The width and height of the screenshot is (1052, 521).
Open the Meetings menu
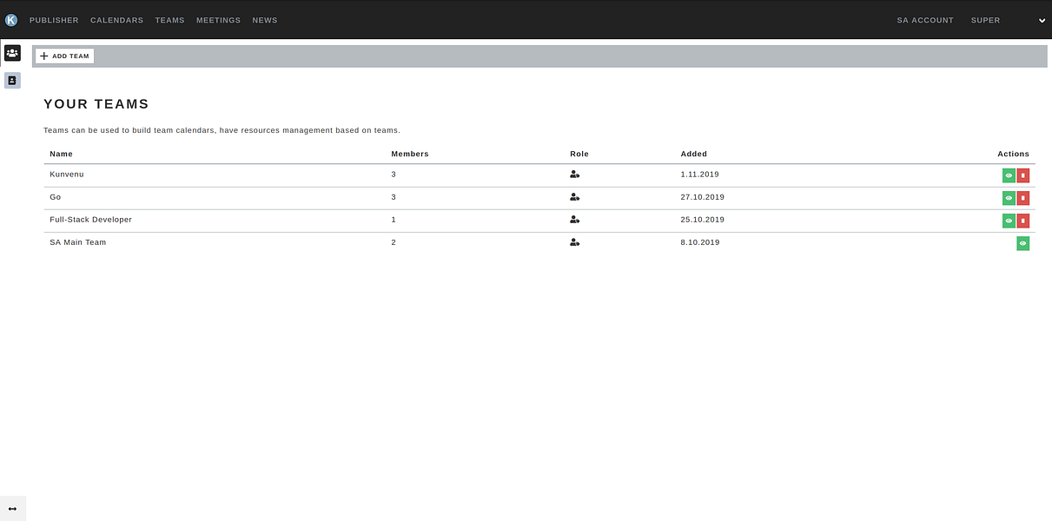[219, 20]
